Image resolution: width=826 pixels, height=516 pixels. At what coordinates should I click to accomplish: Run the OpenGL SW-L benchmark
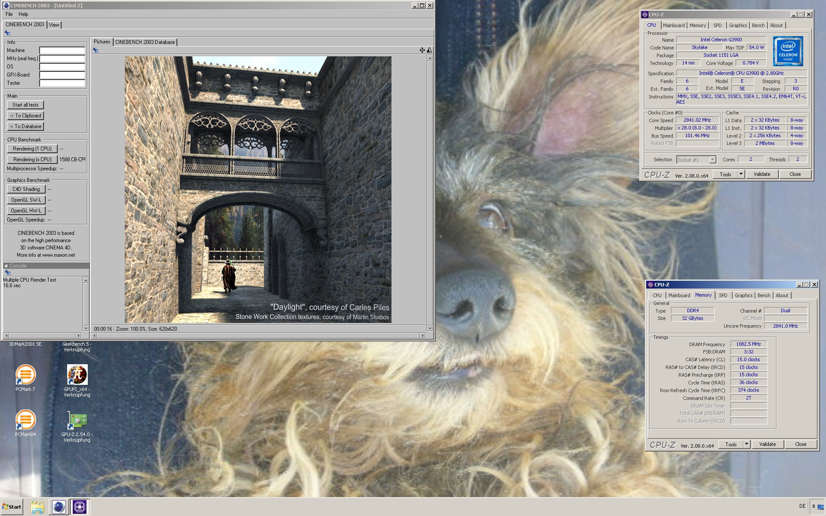coord(26,200)
